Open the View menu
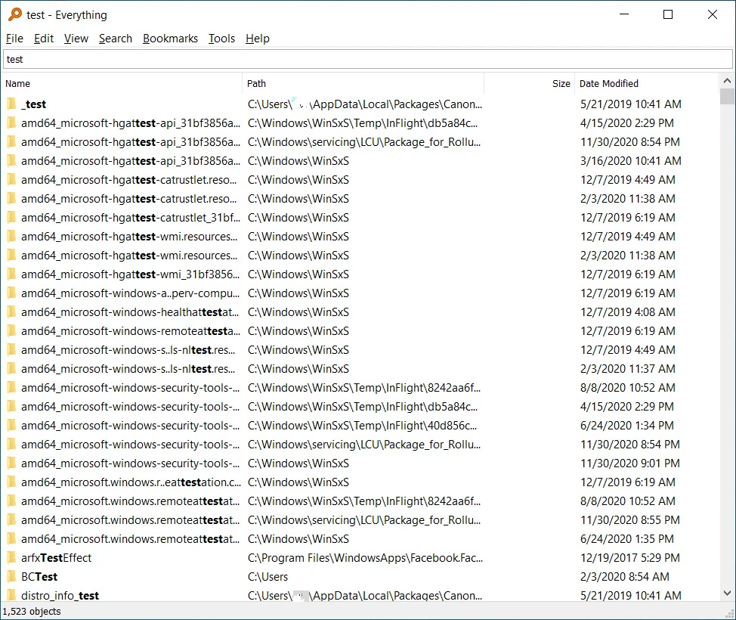This screenshot has height=620, width=736. (76, 39)
